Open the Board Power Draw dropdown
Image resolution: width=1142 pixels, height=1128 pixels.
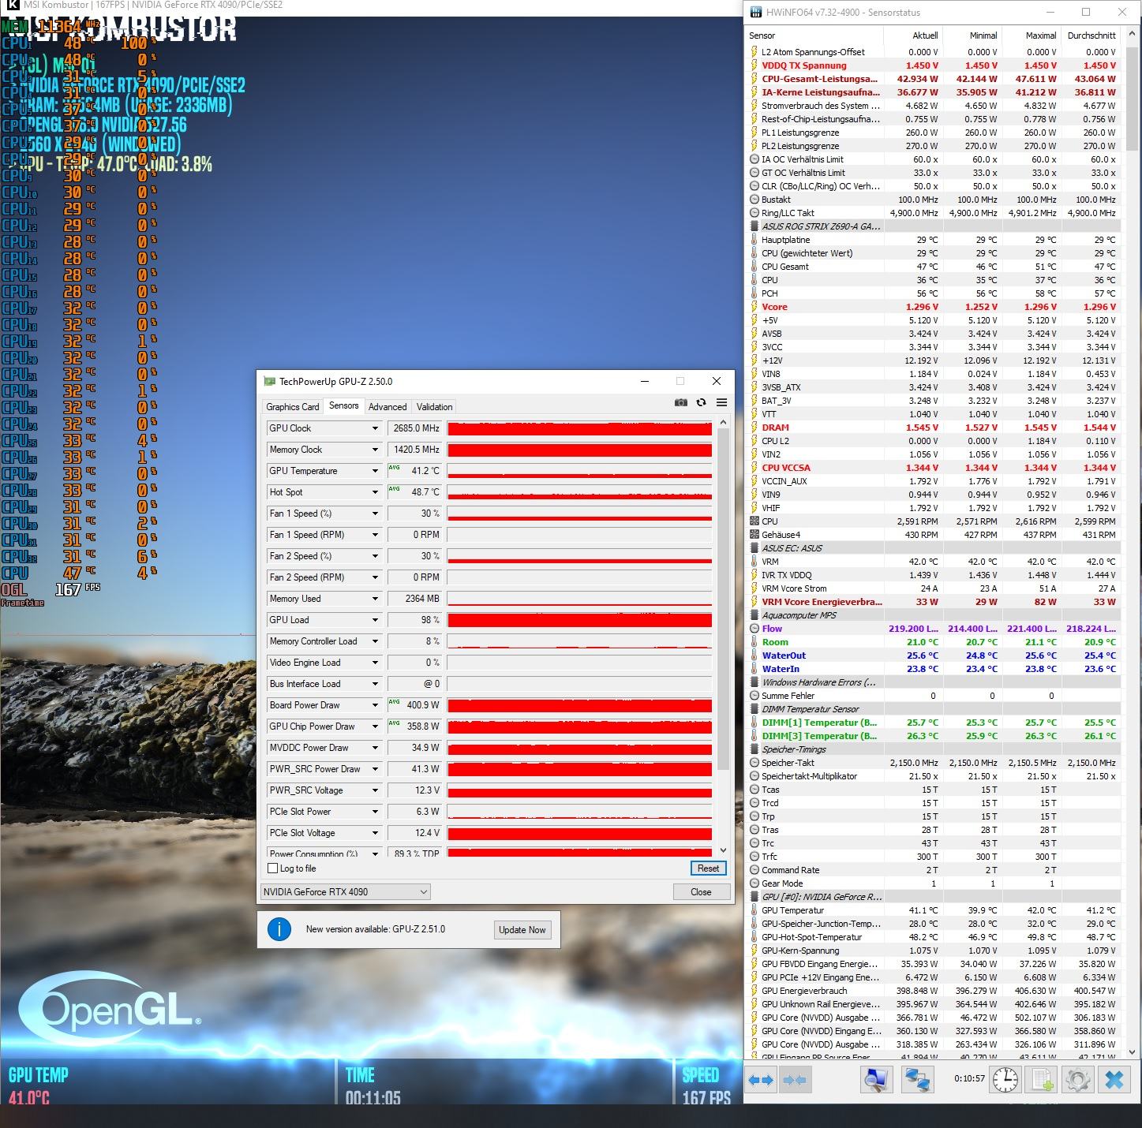(x=375, y=705)
